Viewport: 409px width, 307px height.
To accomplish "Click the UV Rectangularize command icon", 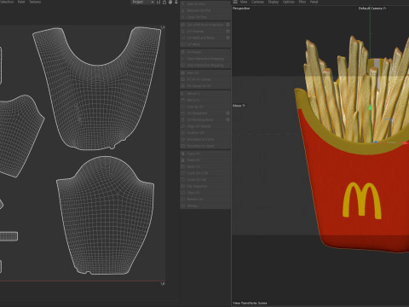I will 183,119.
